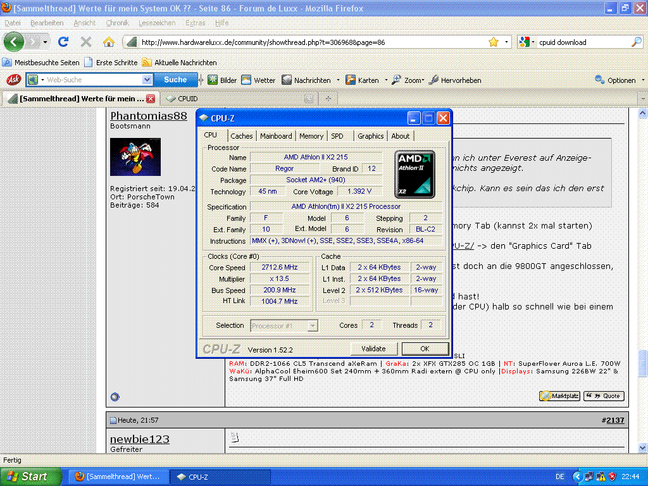648x486 pixels.
Task: Click the Ask toolbar logo icon
Action: click(14, 79)
